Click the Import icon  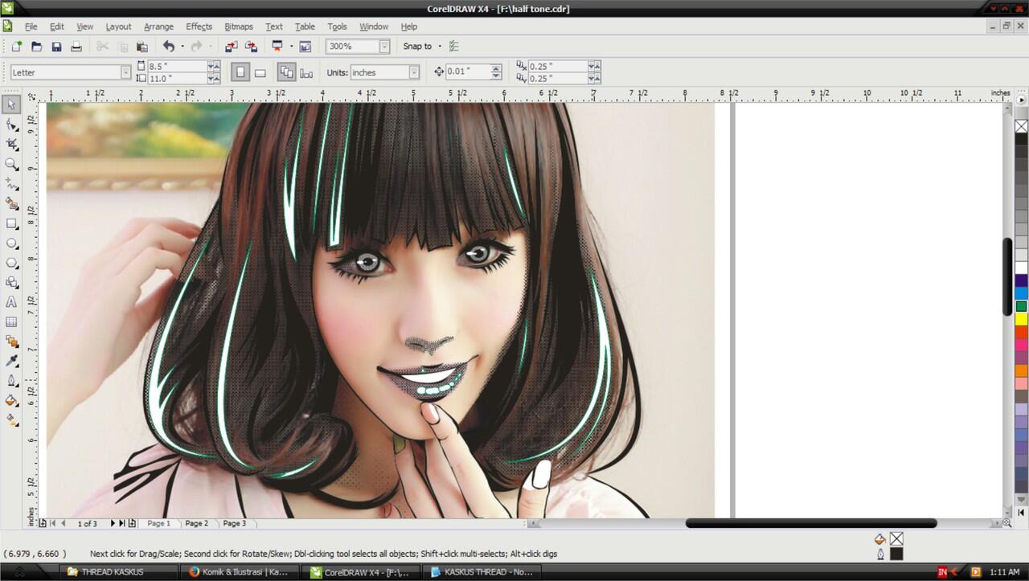232,47
